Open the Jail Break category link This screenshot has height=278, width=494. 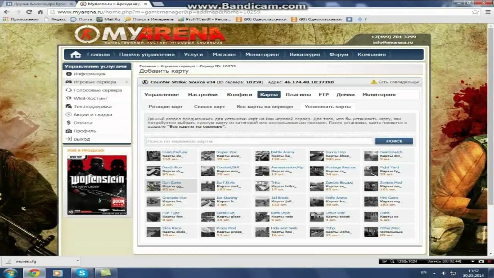pos(280,198)
